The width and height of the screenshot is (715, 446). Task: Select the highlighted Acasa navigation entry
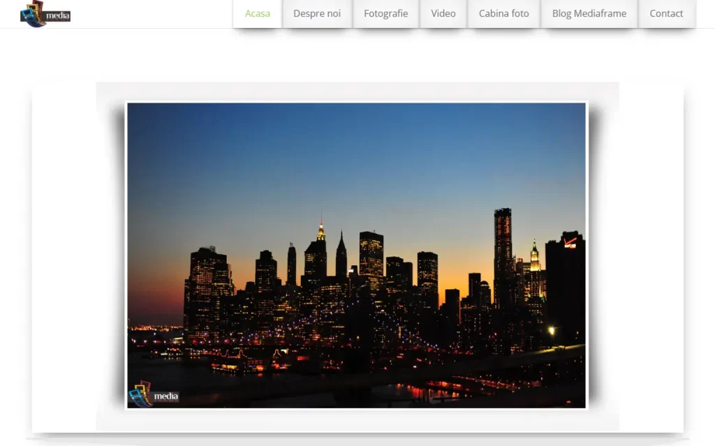tap(257, 13)
